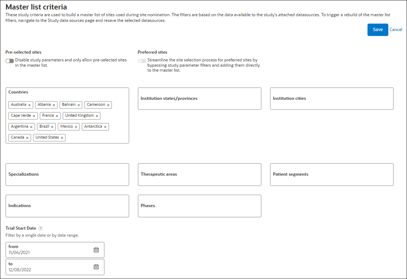Delete the Canada country chip
Viewport: 407px width, 279px height.
27,138
